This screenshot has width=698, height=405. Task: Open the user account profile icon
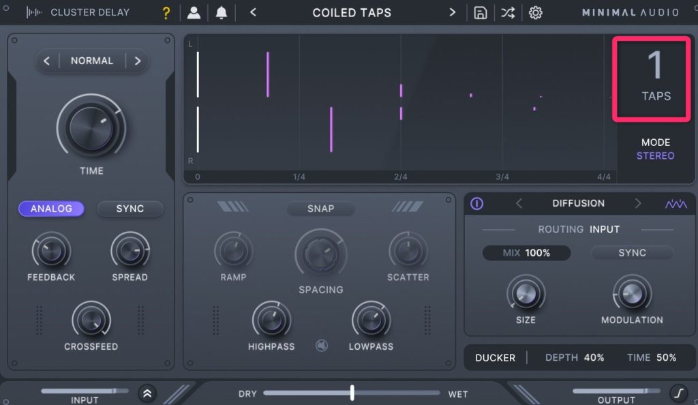pos(194,13)
